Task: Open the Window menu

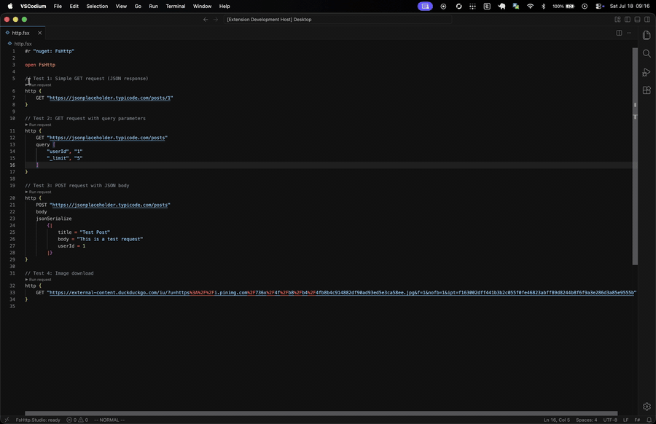Action: tap(202, 7)
